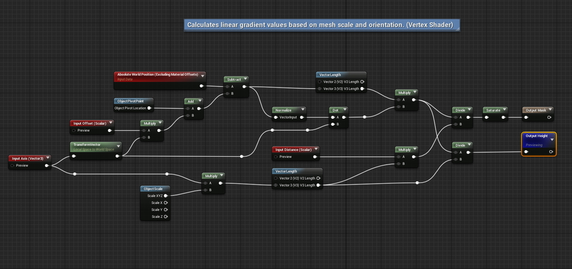The image size is (572, 269).
Task: Click the Scale Z output pin
Action: pos(166,217)
